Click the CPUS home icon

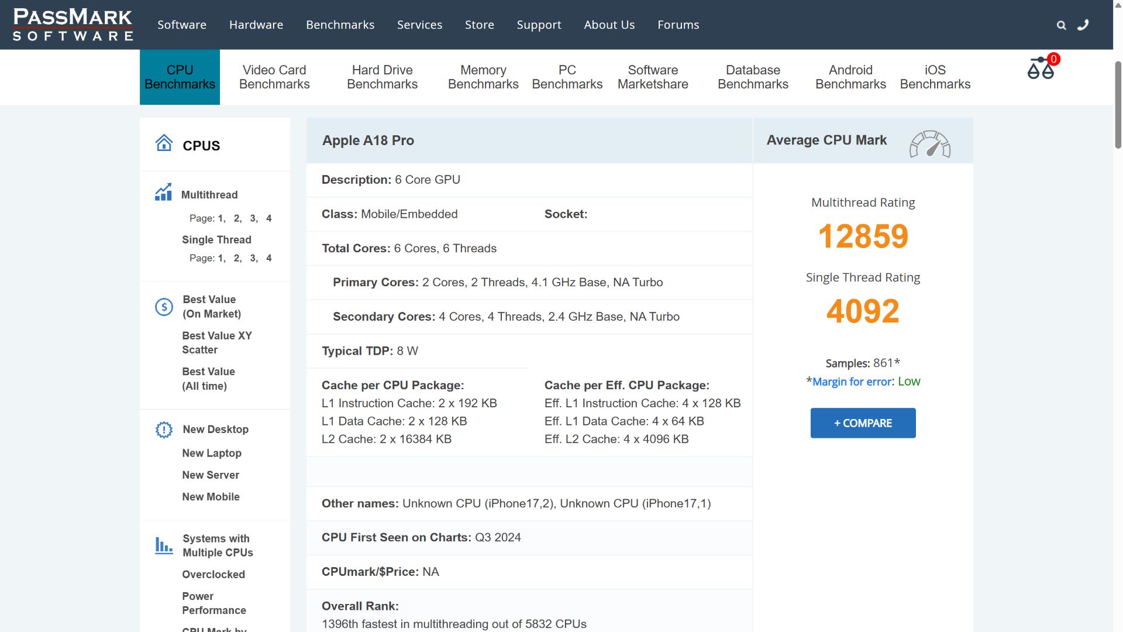[164, 143]
